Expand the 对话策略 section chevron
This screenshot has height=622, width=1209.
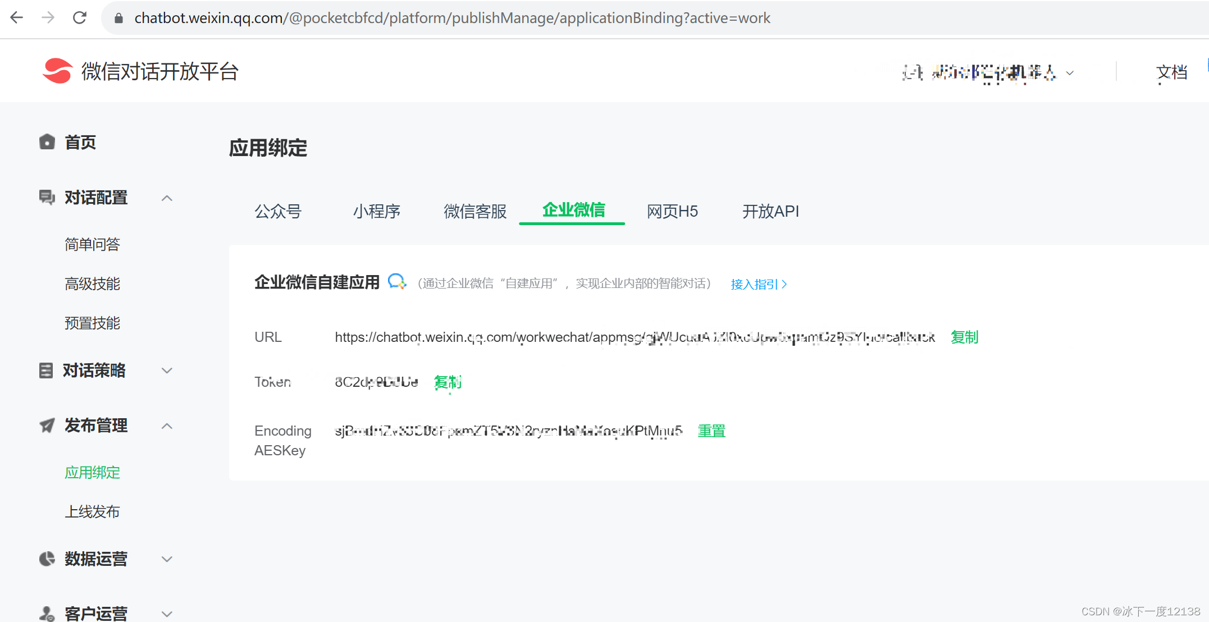point(167,371)
